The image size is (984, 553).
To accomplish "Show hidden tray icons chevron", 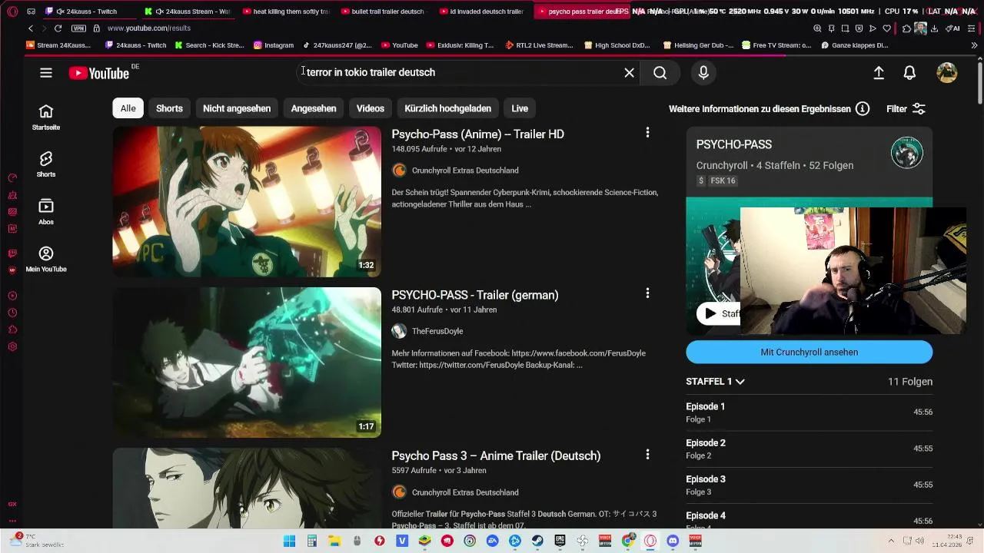I will click(x=891, y=541).
